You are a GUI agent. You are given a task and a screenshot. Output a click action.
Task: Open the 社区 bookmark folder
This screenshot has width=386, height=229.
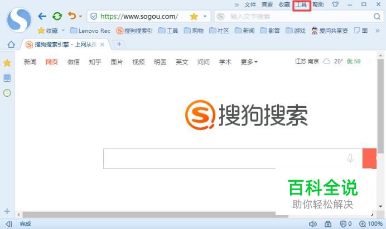pyautogui.click(x=219, y=31)
